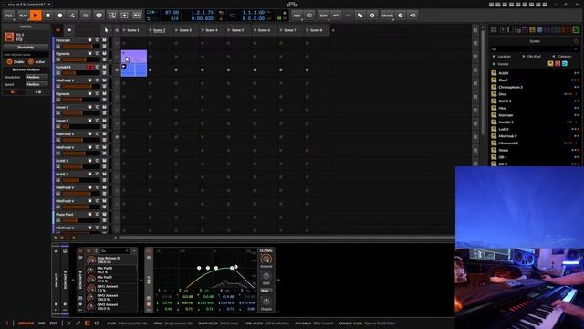
Task: Switch to MIX view tab
Action: pos(42,324)
